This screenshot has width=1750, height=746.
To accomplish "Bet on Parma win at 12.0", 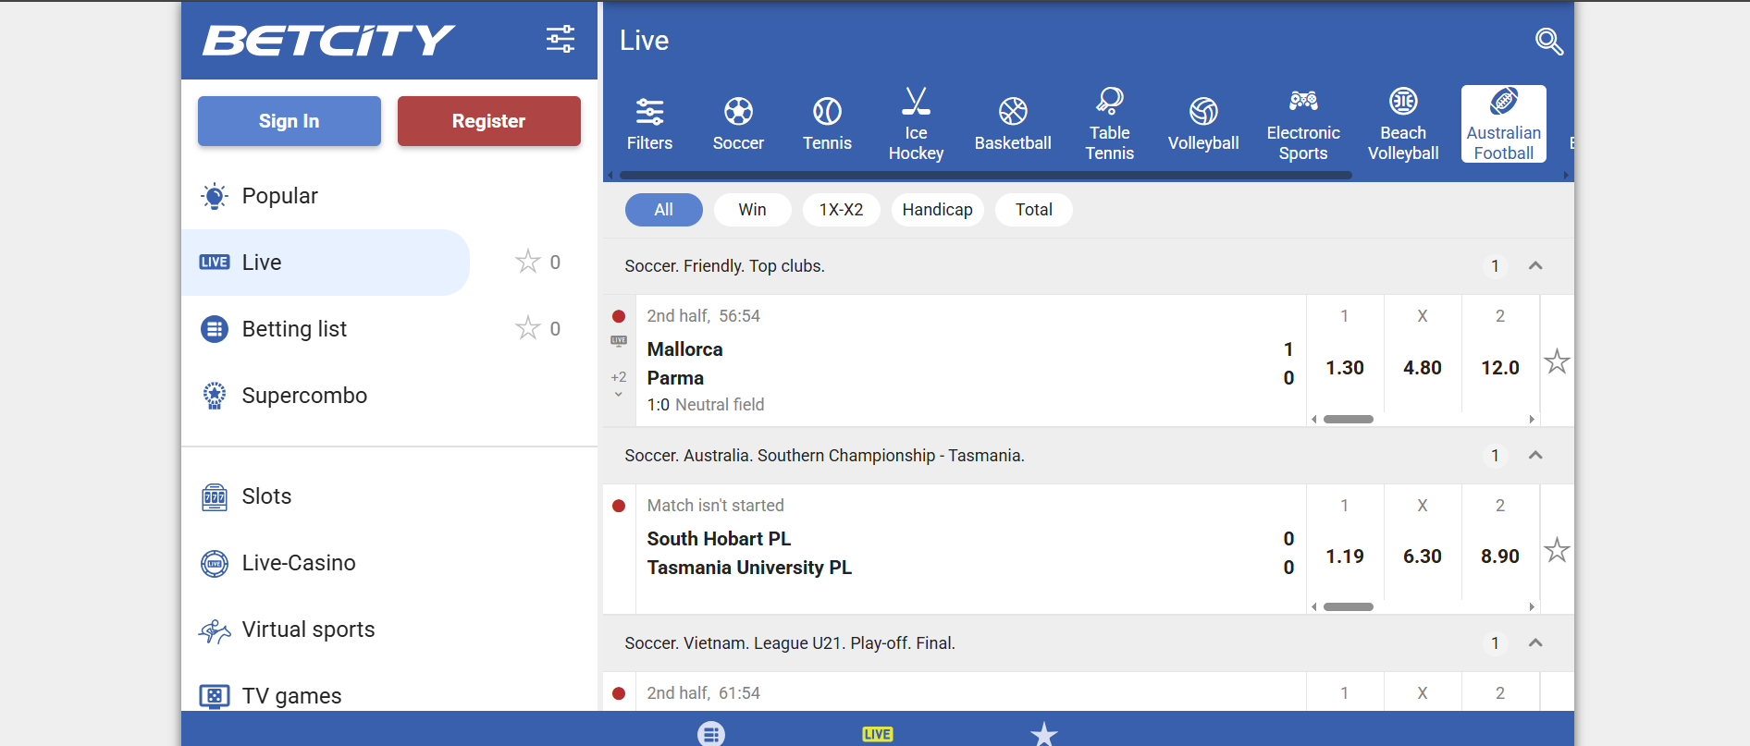I will tap(1500, 368).
